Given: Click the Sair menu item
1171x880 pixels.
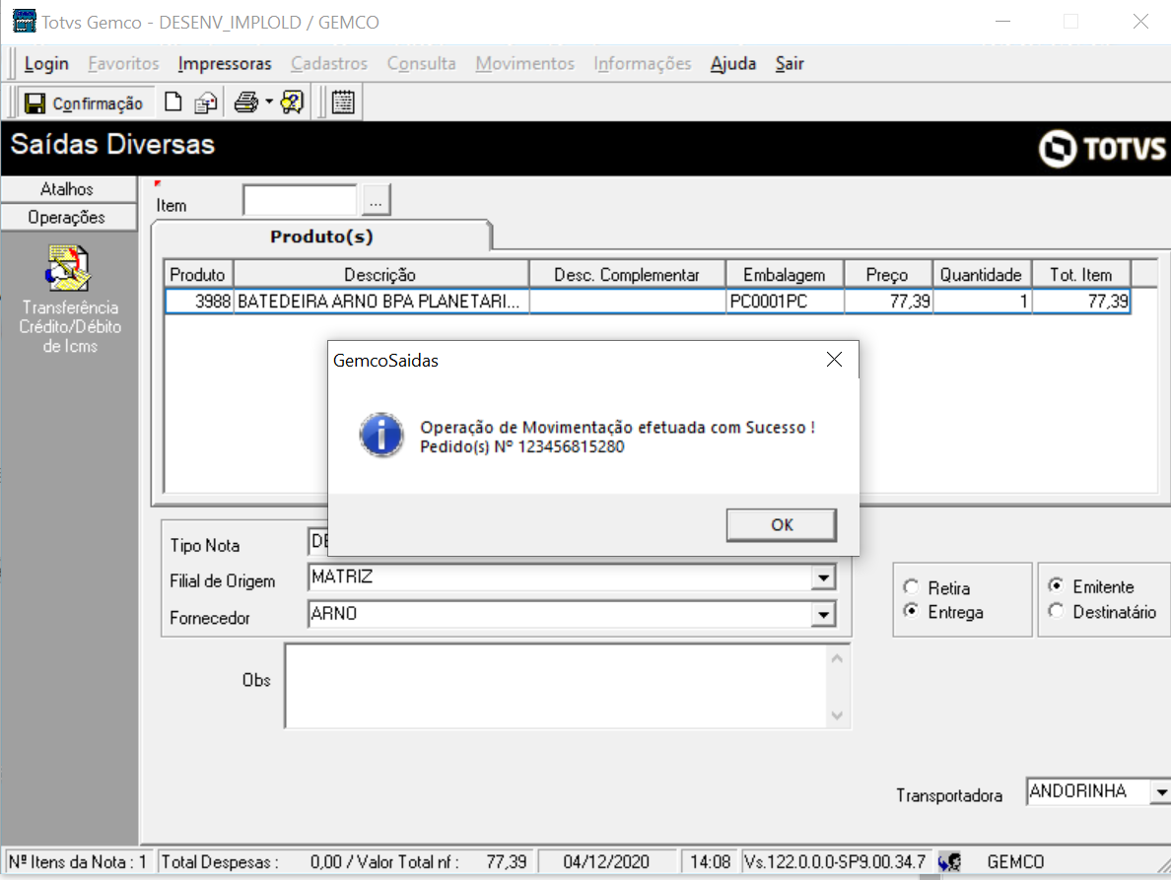Looking at the screenshot, I should (790, 63).
